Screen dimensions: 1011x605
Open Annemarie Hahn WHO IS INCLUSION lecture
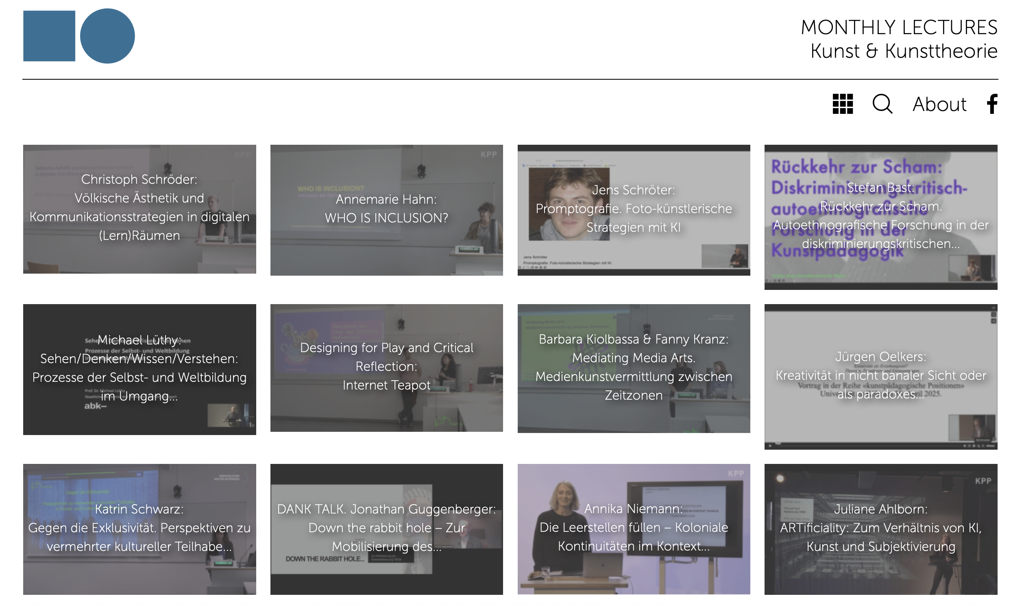386,209
